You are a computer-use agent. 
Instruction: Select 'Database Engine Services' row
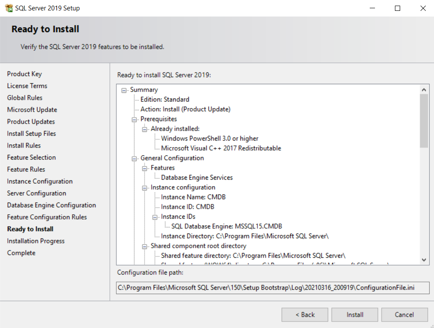[x=197, y=177]
